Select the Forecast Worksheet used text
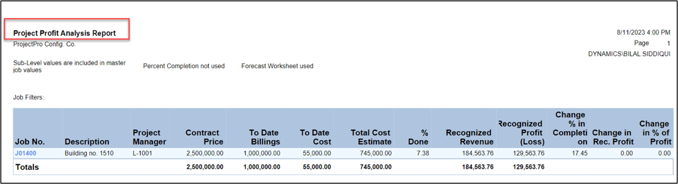 (x=277, y=66)
